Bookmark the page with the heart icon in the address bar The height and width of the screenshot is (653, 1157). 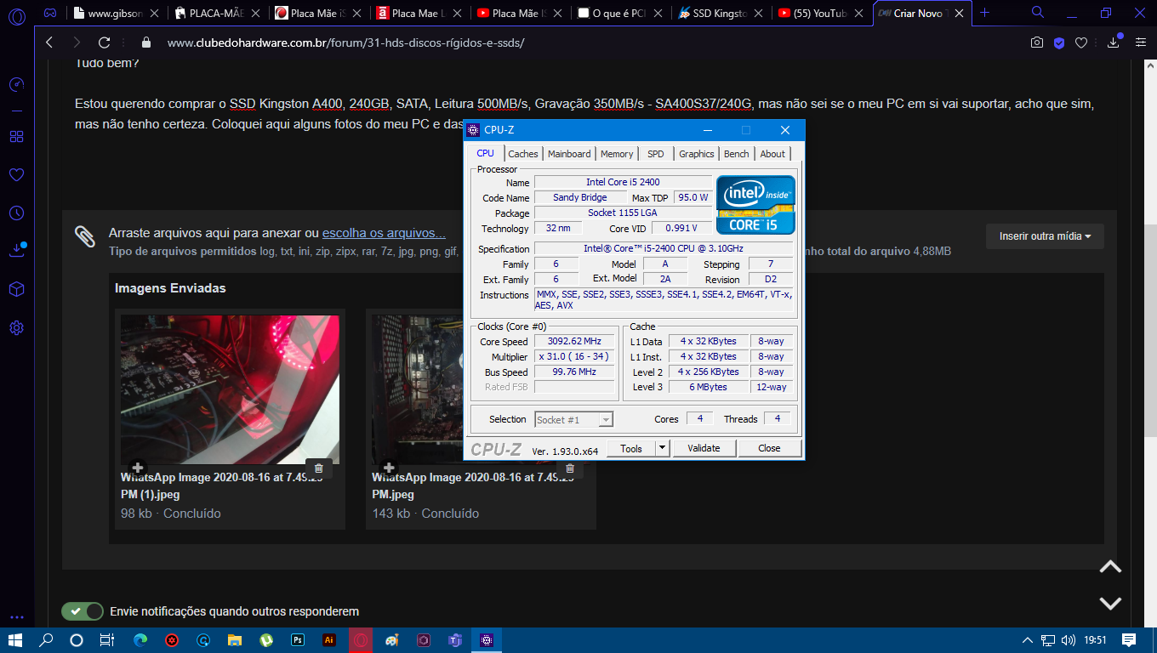tap(1081, 43)
